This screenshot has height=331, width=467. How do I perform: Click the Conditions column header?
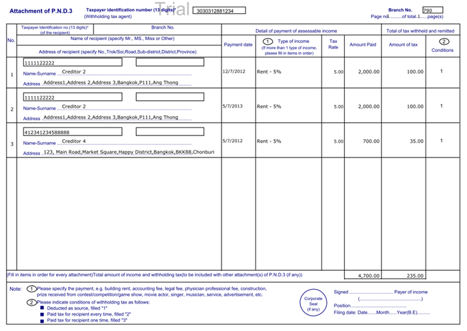pos(442,50)
